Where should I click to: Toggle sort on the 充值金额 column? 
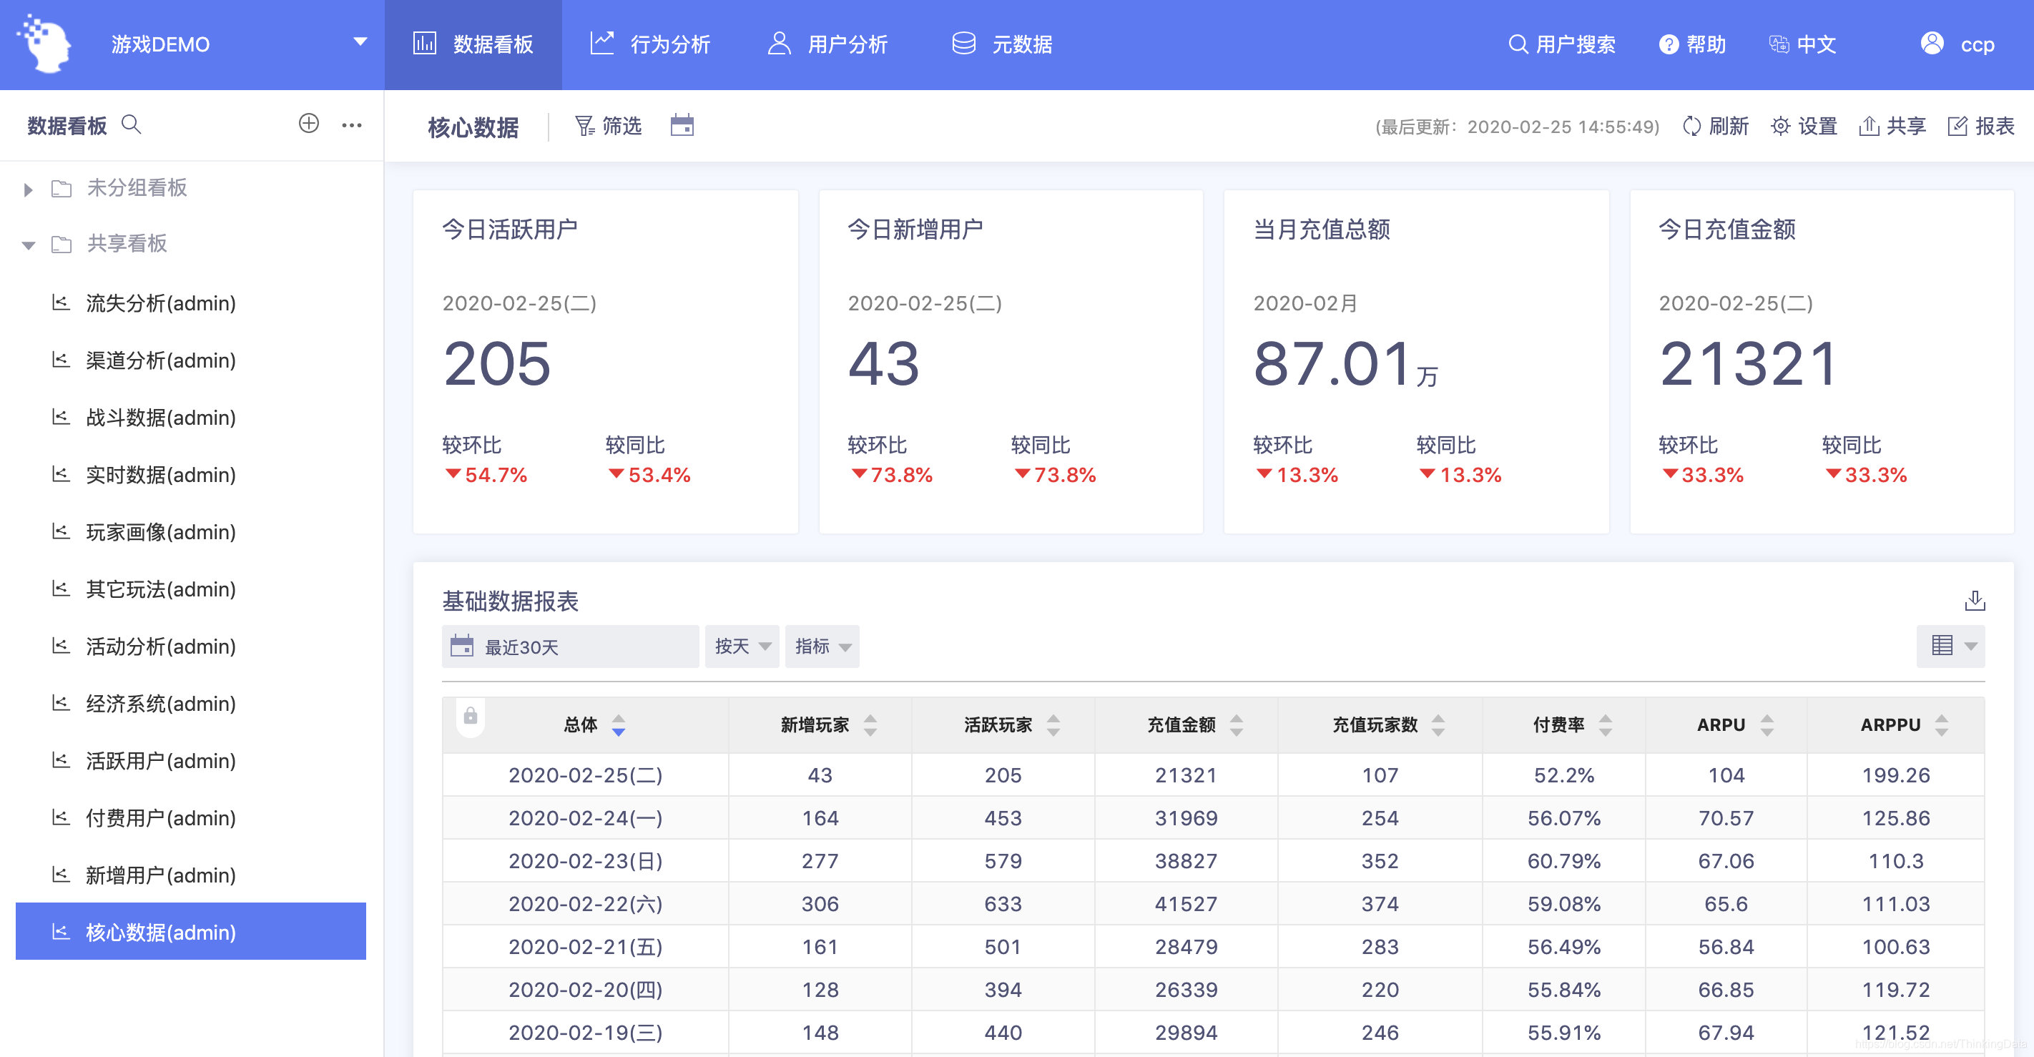pyautogui.click(x=1237, y=724)
